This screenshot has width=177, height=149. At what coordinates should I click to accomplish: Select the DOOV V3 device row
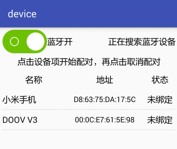(x=89, y=120)
